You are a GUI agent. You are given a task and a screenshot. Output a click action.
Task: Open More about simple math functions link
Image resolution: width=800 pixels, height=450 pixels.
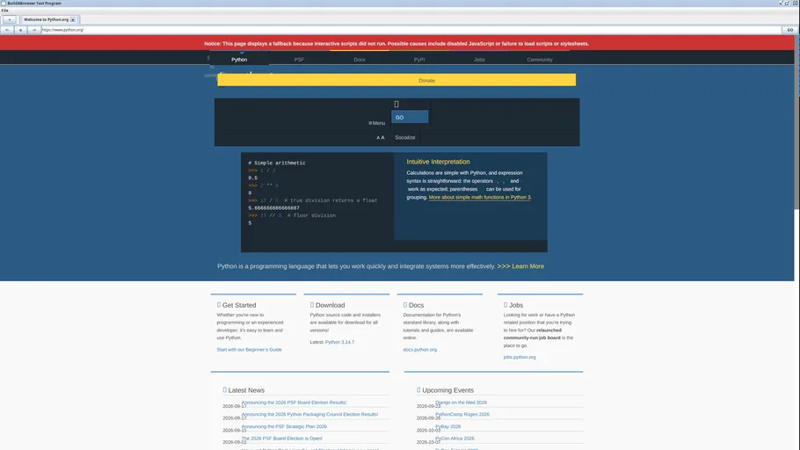(x=480, y=198)
